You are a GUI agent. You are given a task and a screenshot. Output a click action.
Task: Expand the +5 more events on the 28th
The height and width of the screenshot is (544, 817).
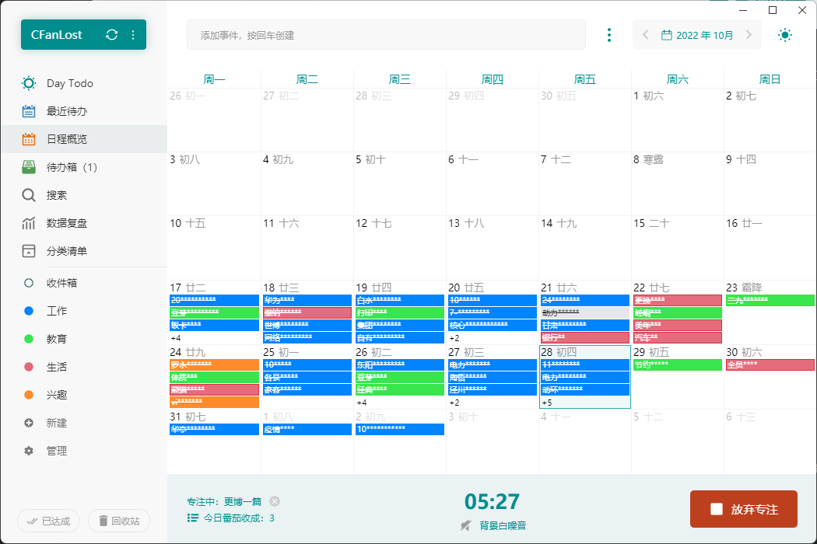(x=546, y=403)
